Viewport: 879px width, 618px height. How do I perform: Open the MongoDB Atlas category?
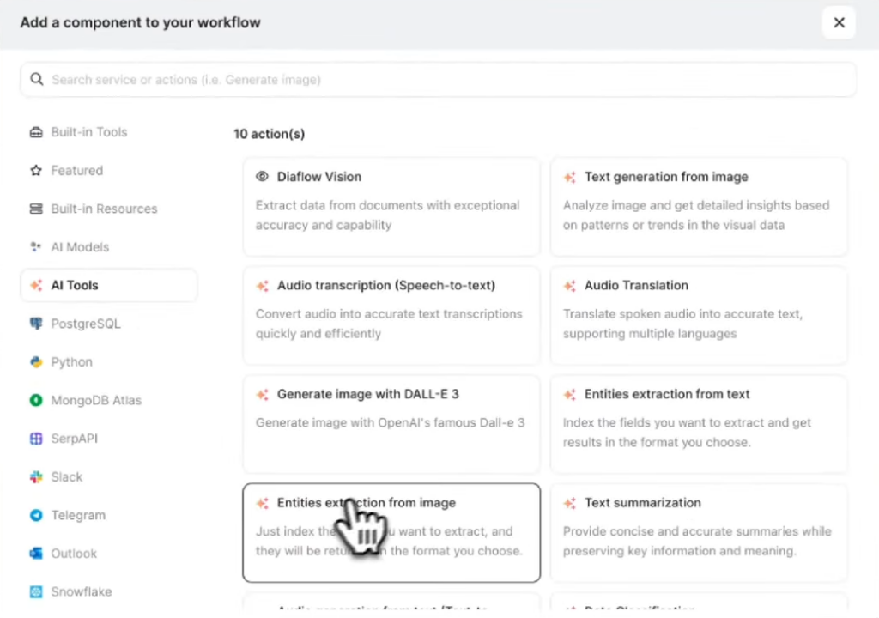(x=108, y=400)
